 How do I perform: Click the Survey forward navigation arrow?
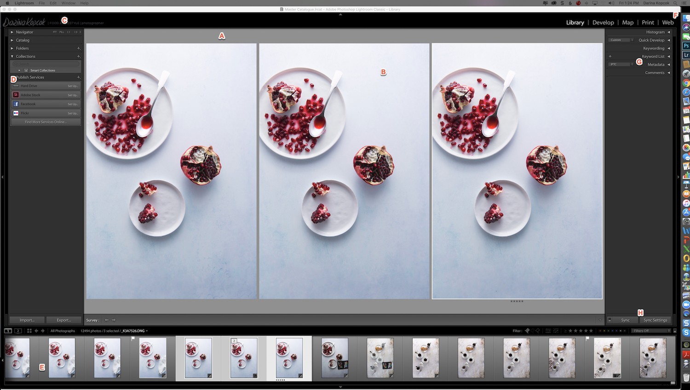tap(113, 320)
